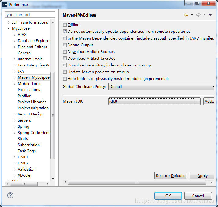Expand the Files and Editors node
Image resolution: width=218 pixels, height=207 pixels.
[x=14, y=47]
